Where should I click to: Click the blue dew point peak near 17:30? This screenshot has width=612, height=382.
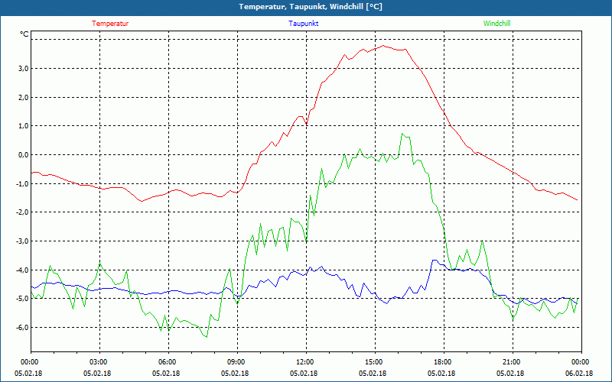(x=435, y=260)
